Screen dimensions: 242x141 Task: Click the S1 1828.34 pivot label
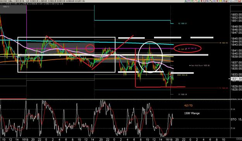coord(183,94)
